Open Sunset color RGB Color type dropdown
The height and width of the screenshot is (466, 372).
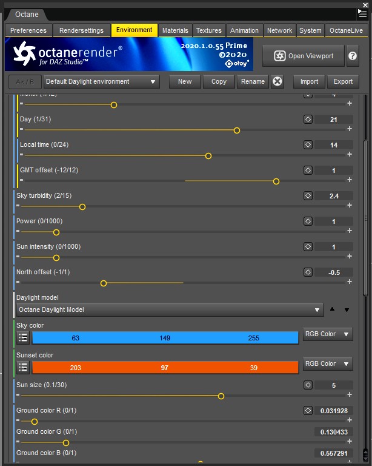point(328,364)
